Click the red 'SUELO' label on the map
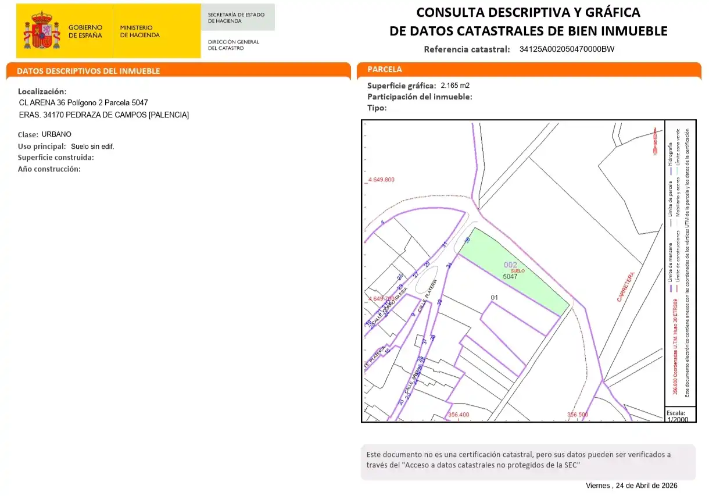 tap(518, 271)
